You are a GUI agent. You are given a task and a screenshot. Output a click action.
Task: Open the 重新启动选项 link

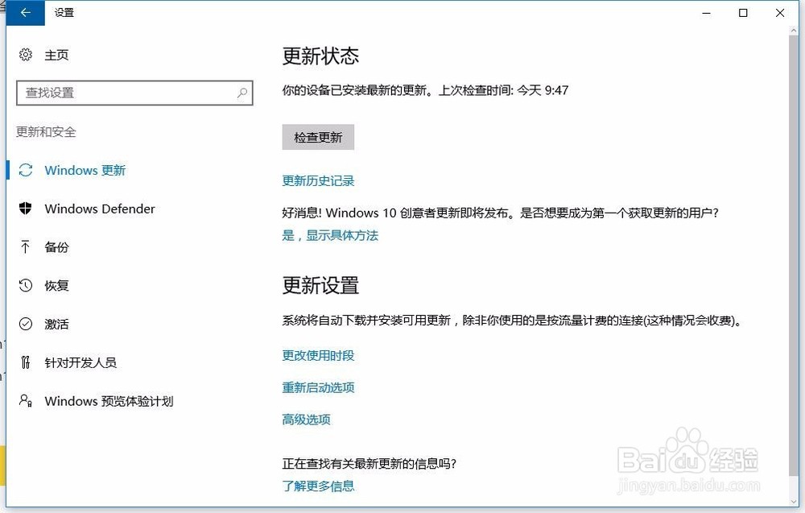(x=318, y=387)
